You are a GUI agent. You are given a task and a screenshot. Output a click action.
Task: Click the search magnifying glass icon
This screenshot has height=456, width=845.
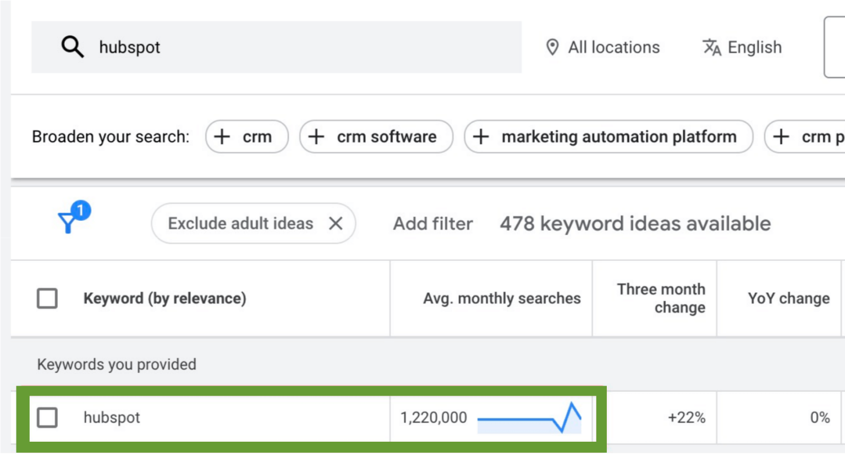pos(72,47)
